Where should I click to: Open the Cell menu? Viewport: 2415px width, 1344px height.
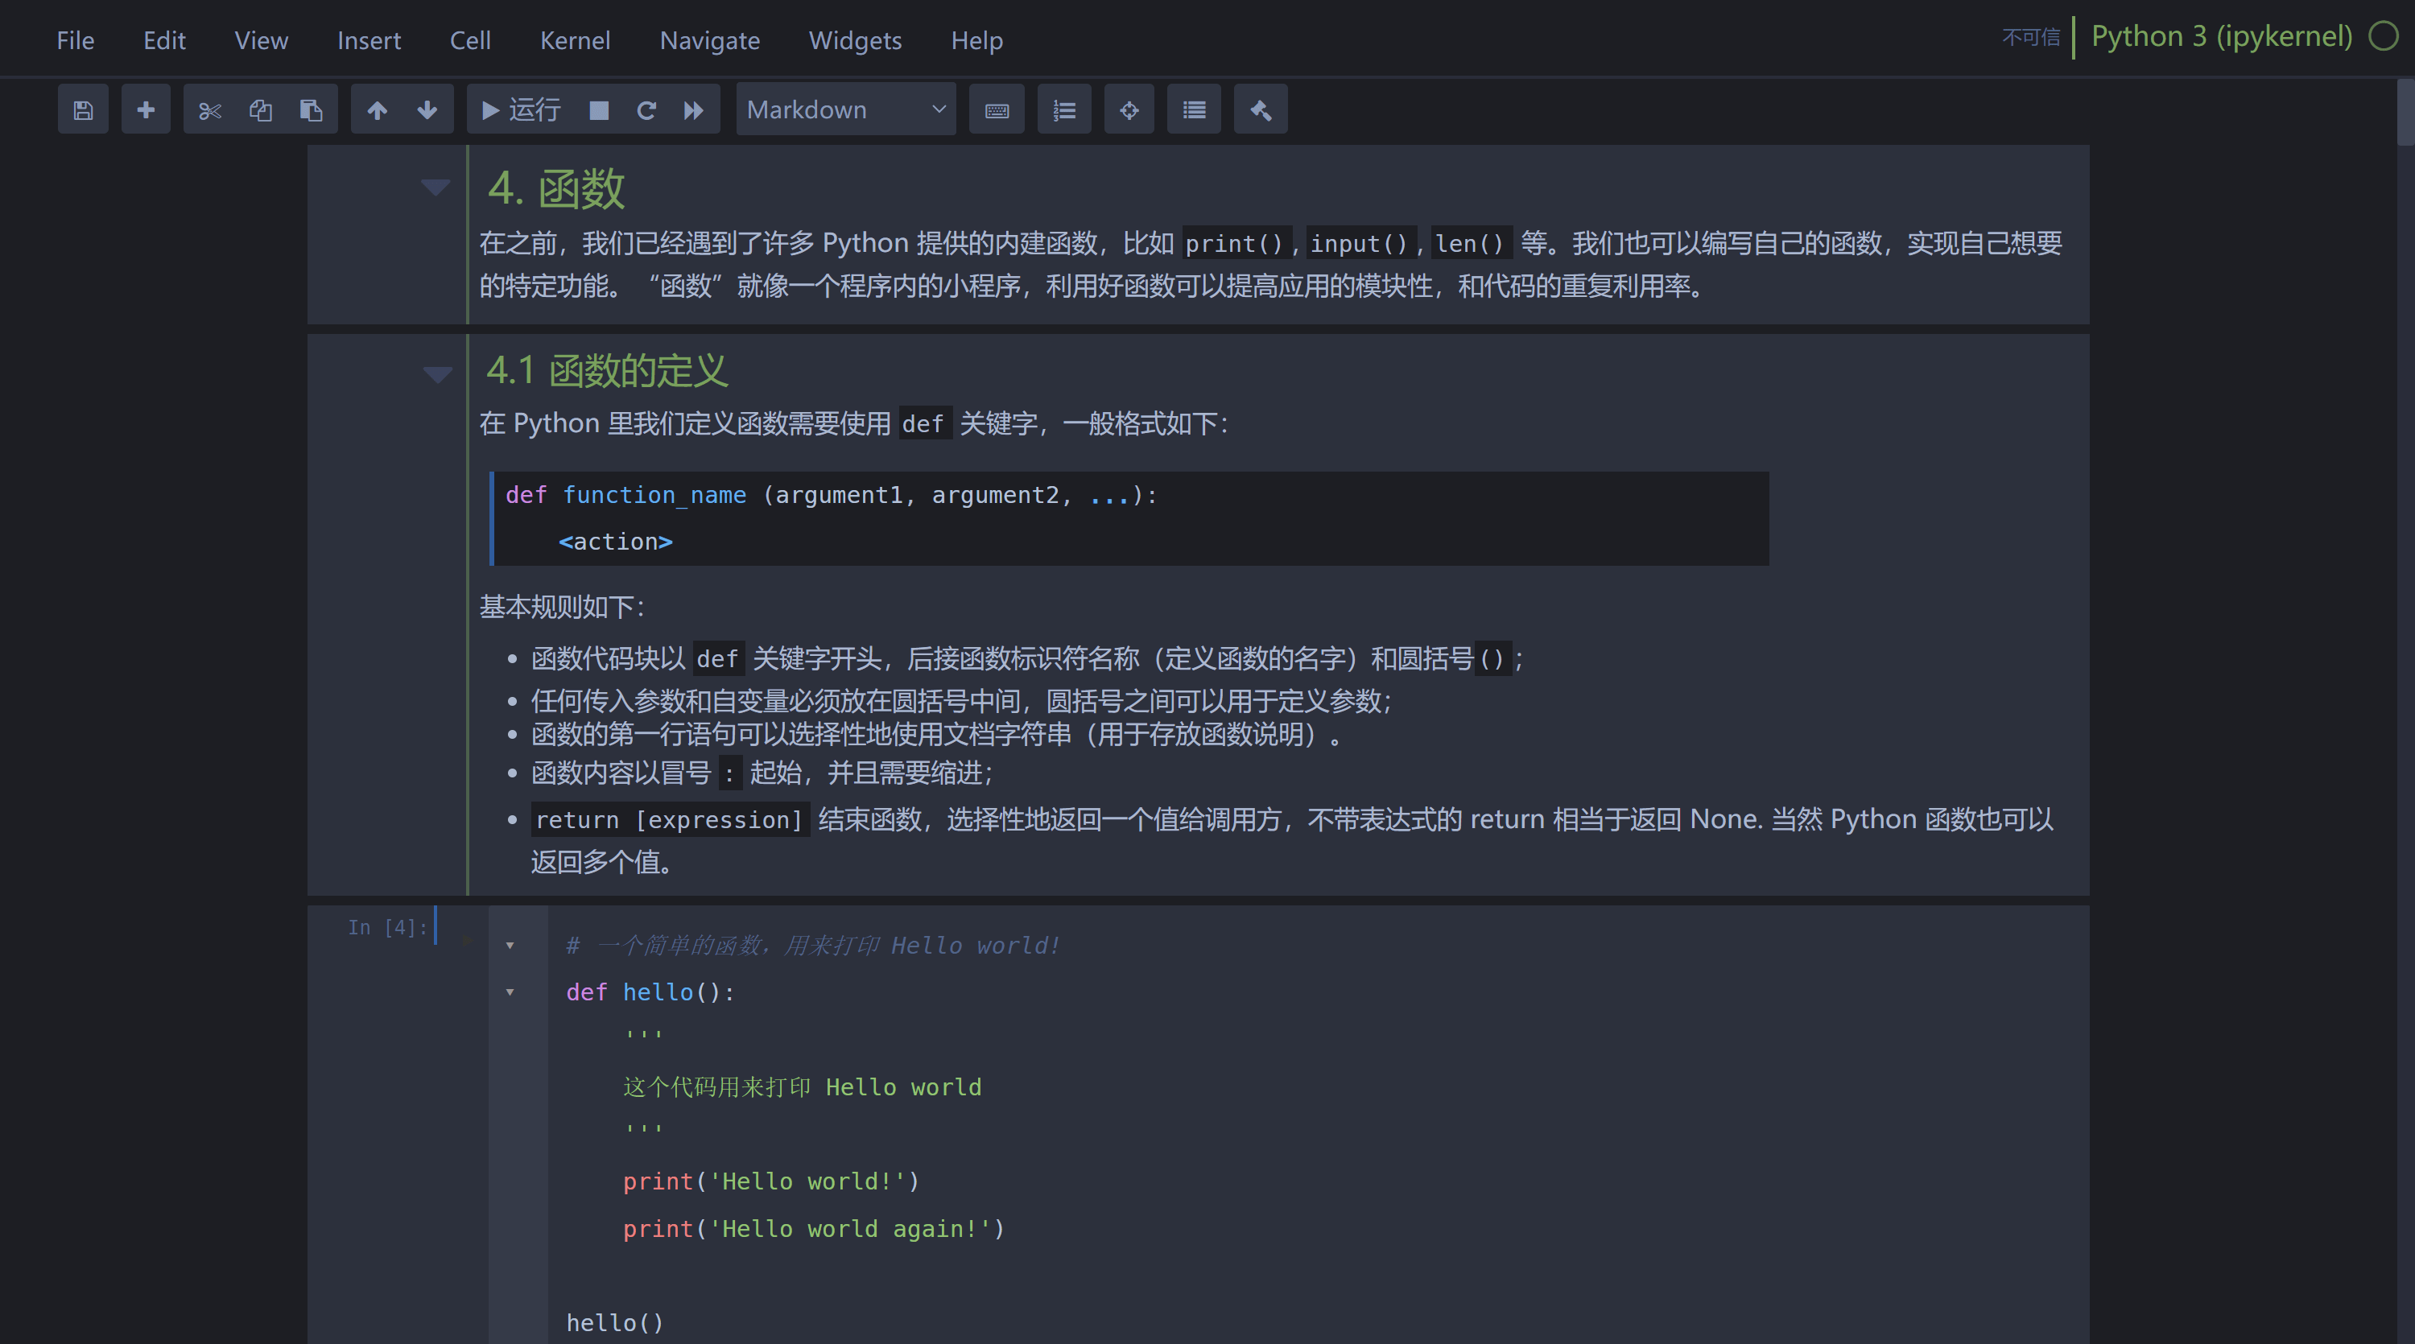tap(469, 40)
